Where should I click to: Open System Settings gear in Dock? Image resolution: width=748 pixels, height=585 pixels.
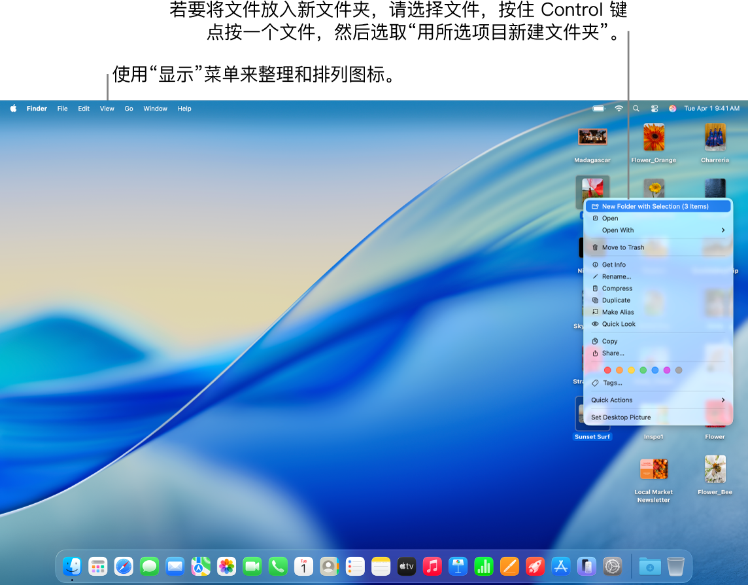click(612, 566)
